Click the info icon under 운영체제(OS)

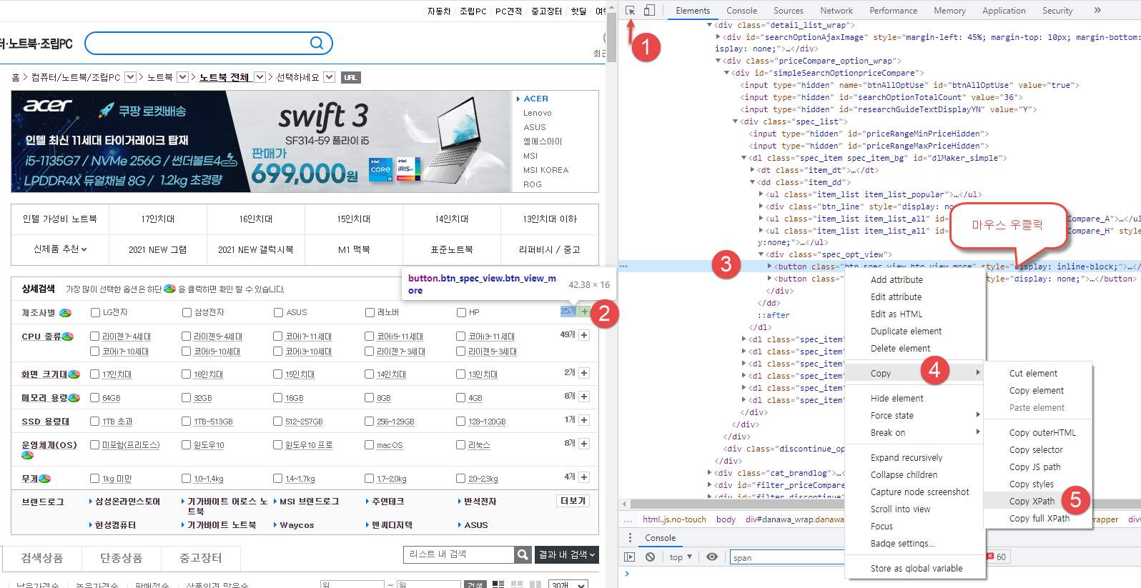click(x=28, y=455)
